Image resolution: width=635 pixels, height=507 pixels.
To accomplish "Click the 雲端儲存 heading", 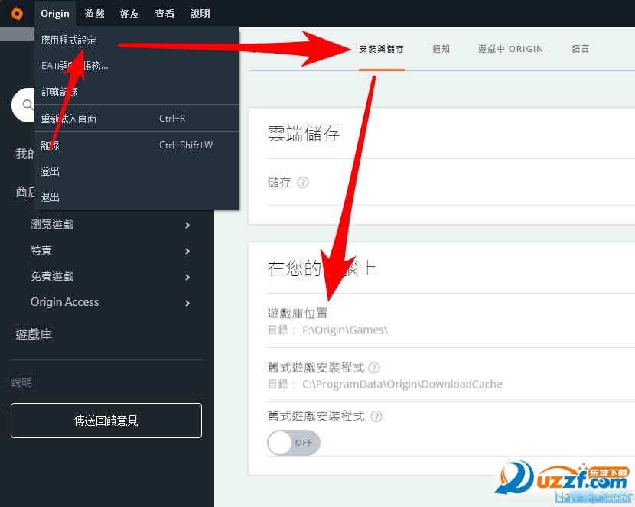I will 304,134.
